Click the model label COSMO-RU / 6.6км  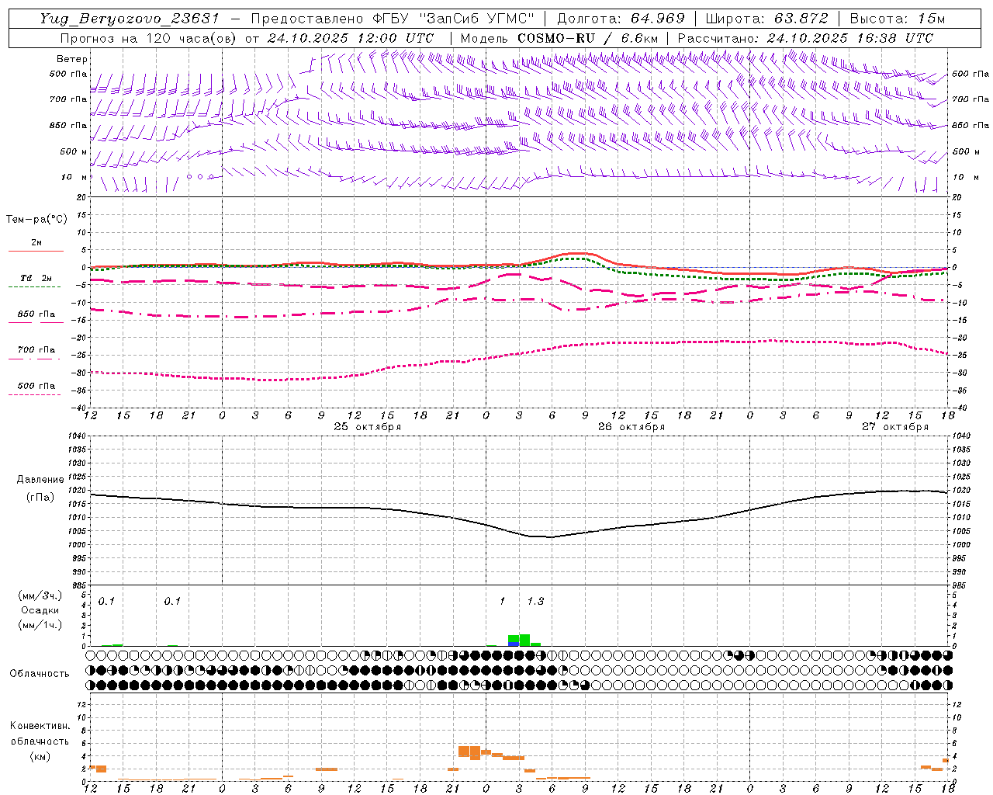pos(588,38)
